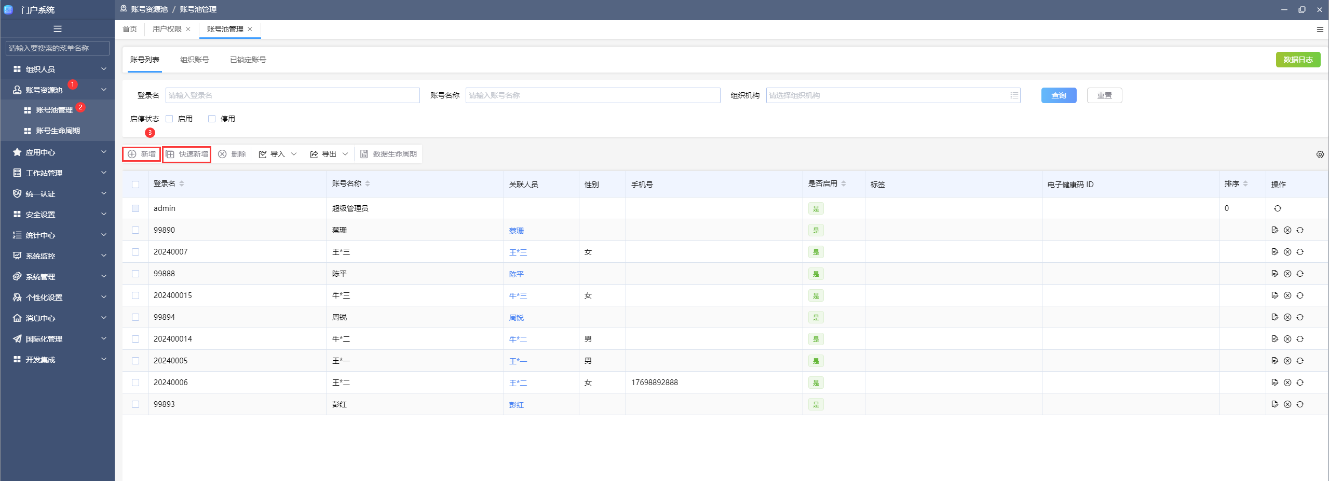Viewport: 1329px width, 481px height.
Task: Click the org picker list icon in 组织机构 field
Action: pos(1014,95)
